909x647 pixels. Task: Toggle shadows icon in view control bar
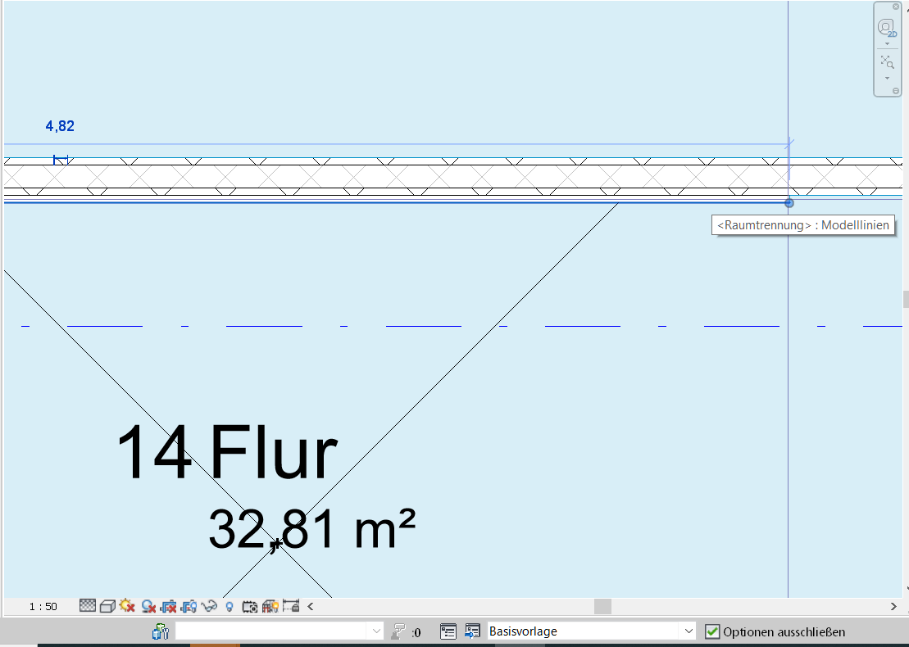[x=148, y=606]
